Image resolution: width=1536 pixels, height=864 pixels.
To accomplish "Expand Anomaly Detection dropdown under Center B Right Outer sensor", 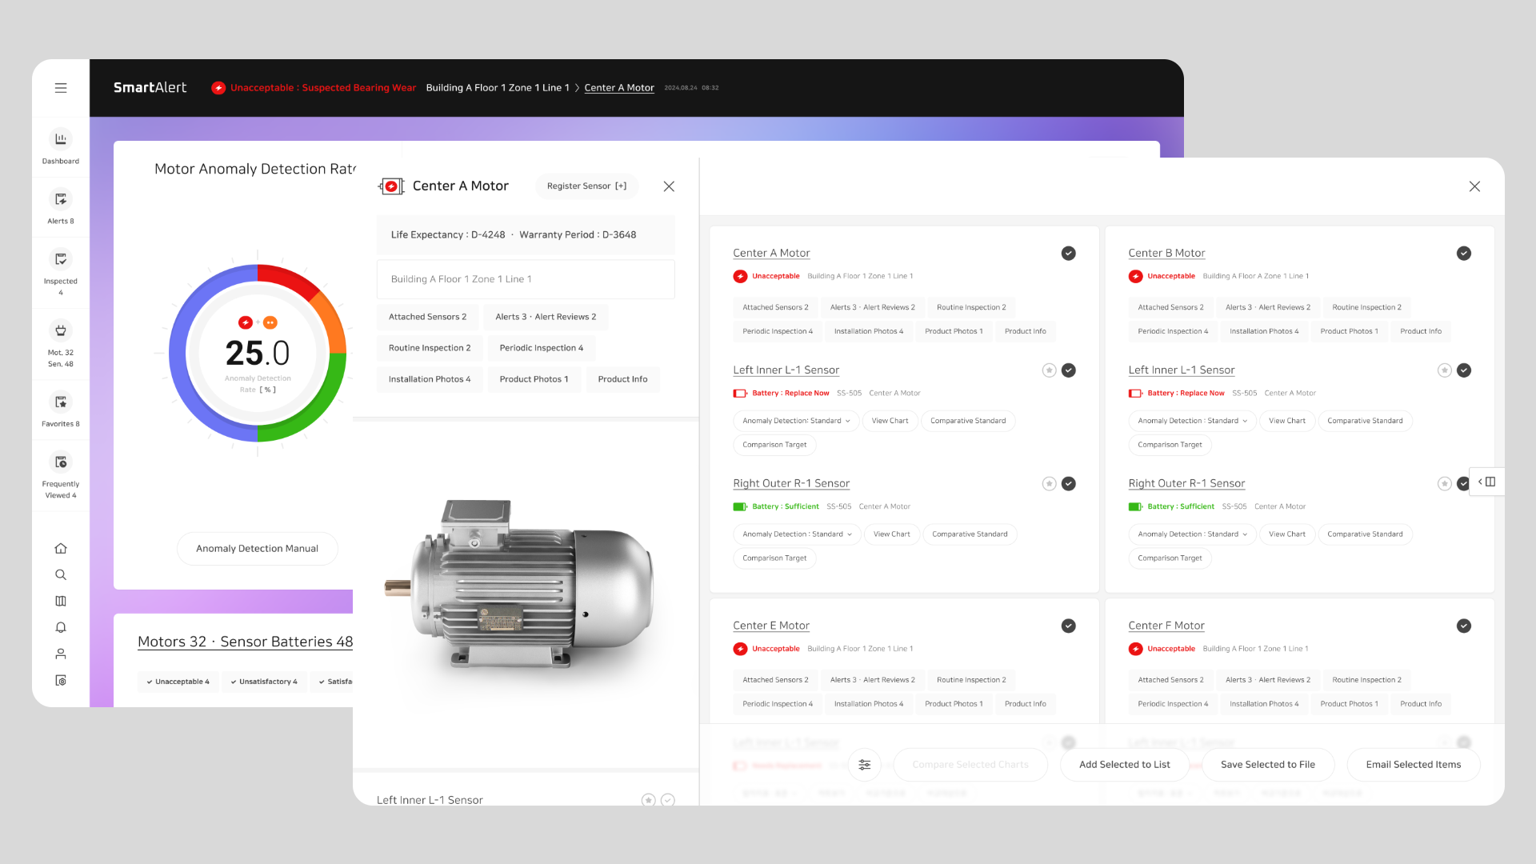I will (x=1192, y=534).
